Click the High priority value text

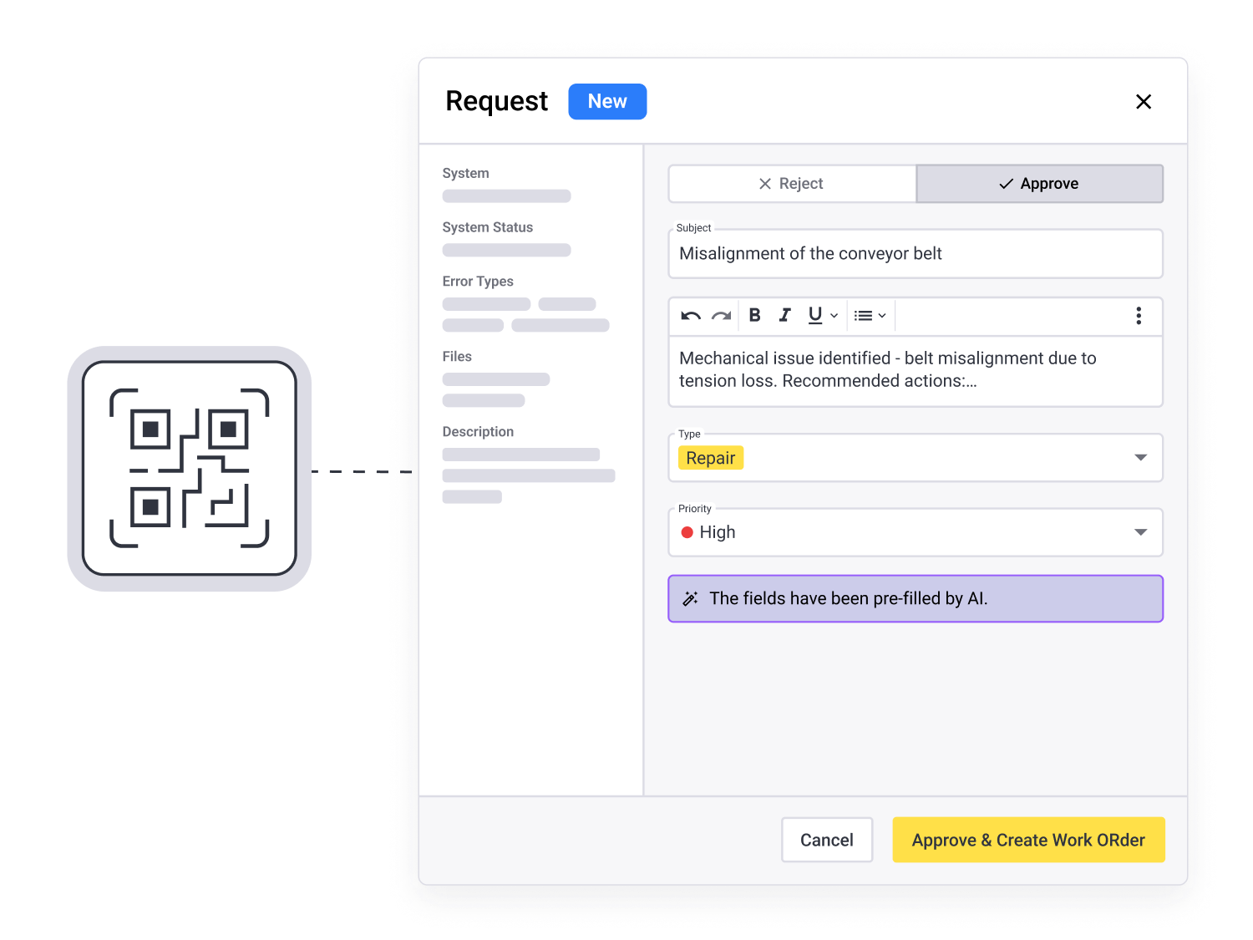[718, 532]
